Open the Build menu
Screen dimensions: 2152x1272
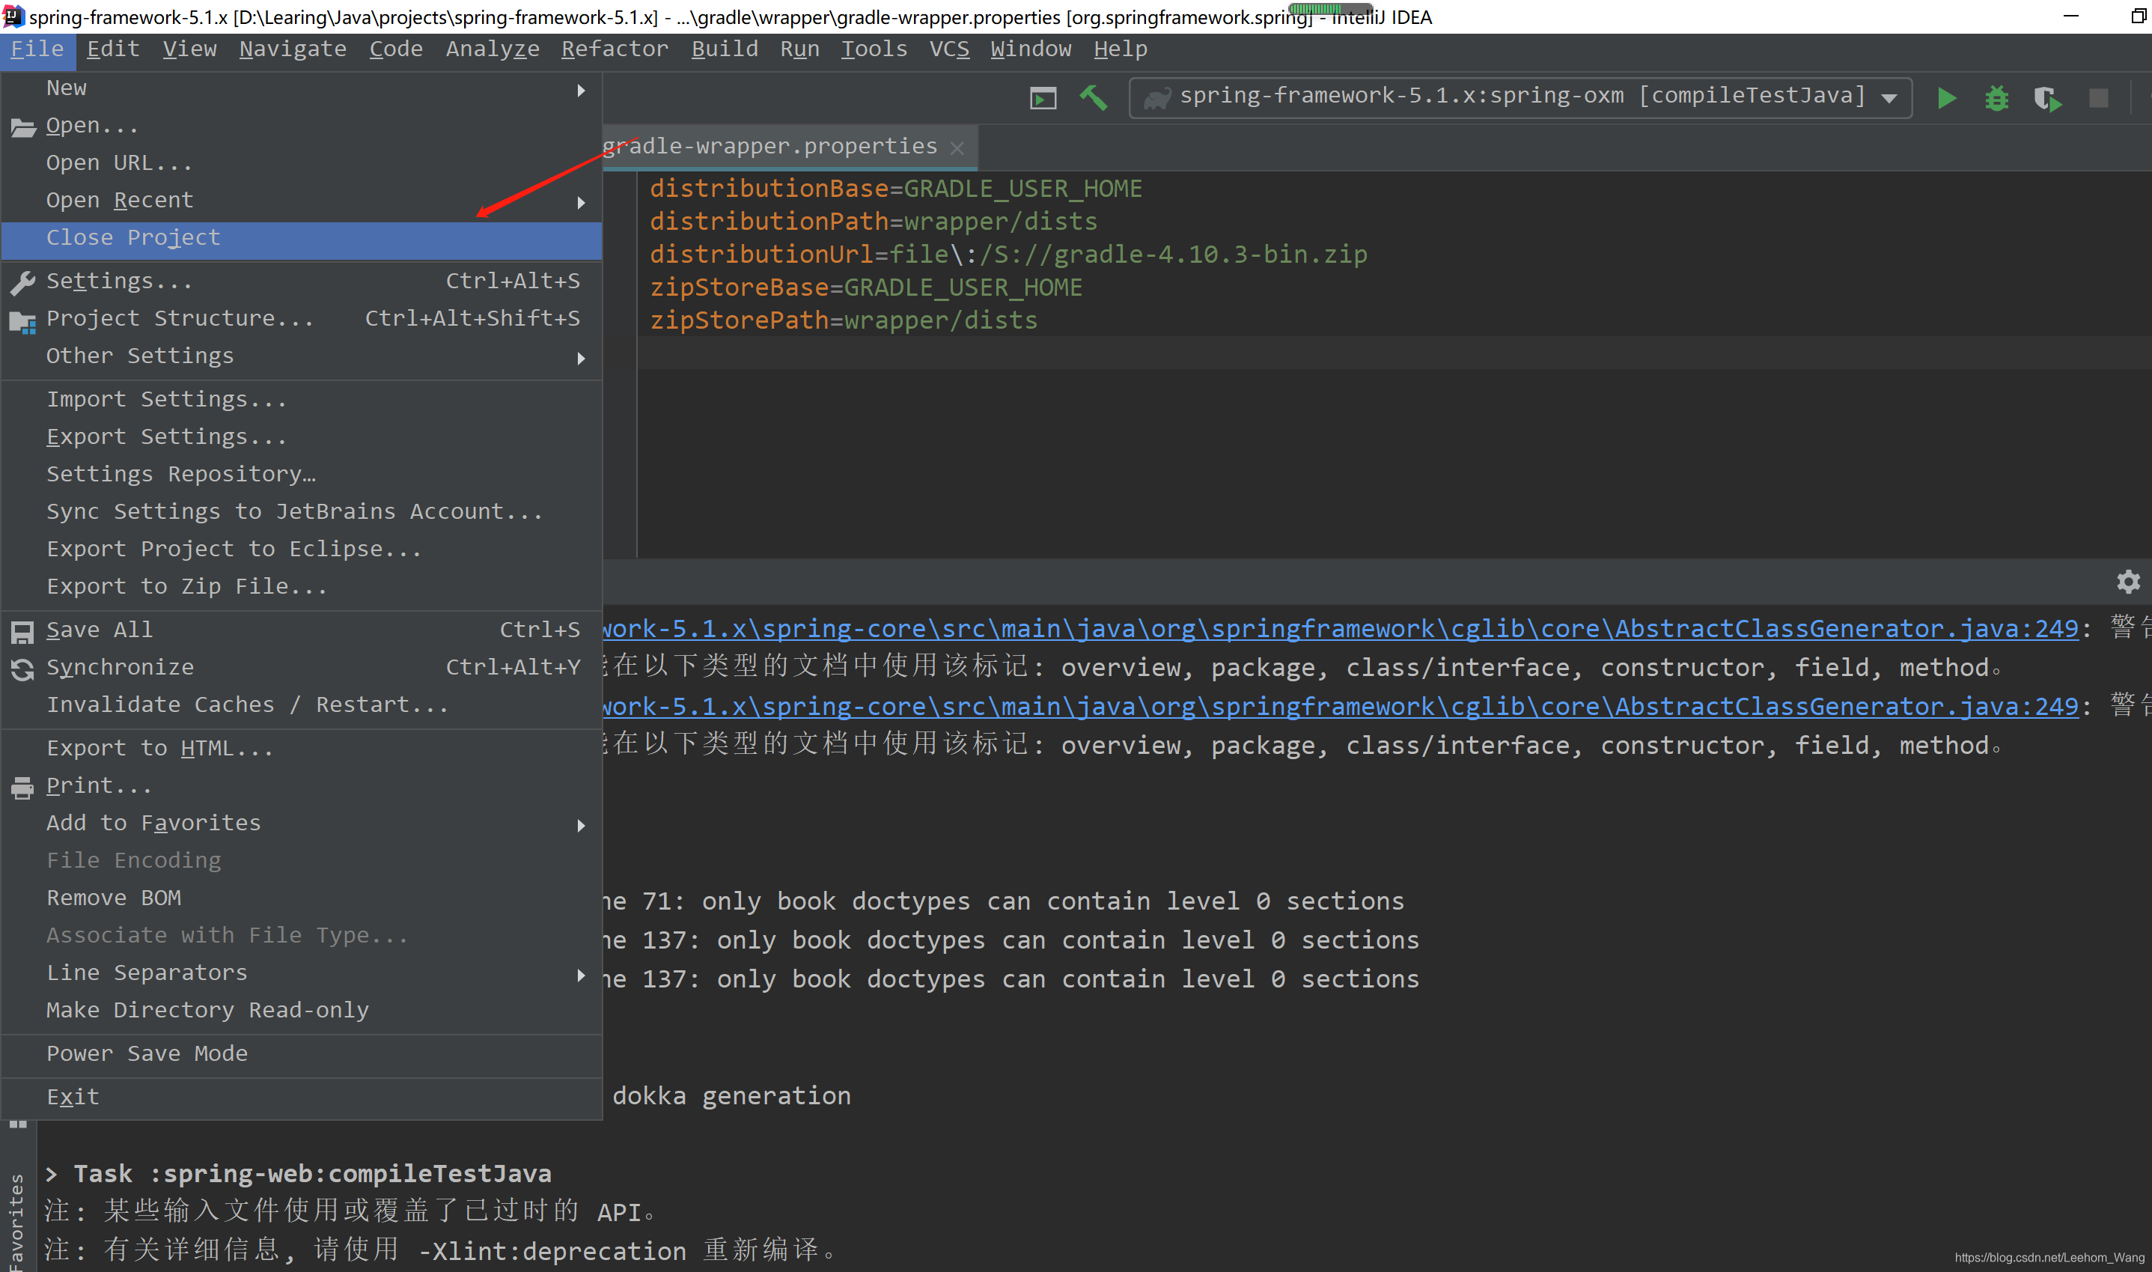[725, 49]
